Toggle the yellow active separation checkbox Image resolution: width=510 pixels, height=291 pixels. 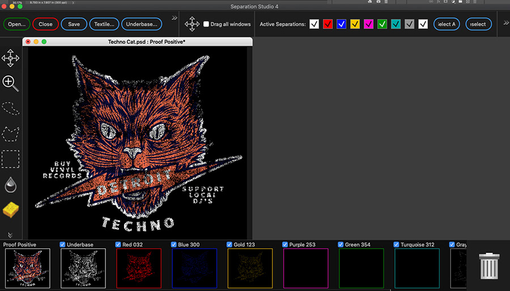(355, 24)
